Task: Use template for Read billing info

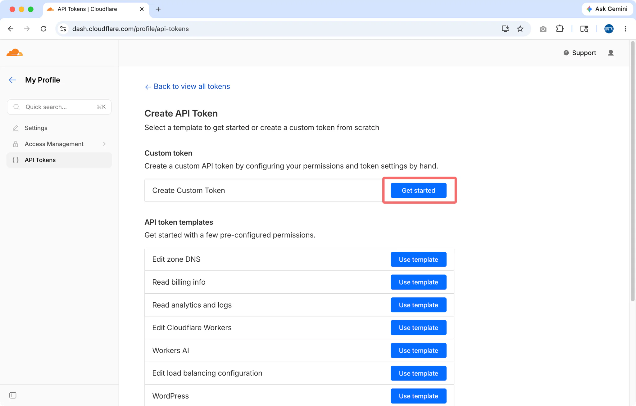Action: (x=418, y=282)
